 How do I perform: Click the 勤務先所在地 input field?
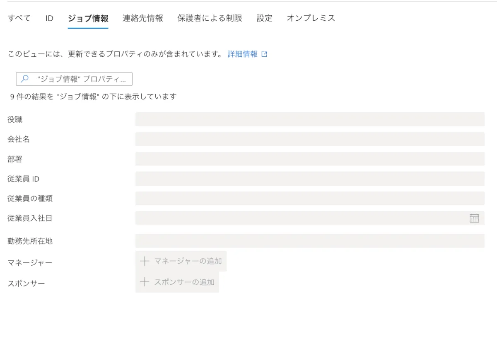(309, 241)
